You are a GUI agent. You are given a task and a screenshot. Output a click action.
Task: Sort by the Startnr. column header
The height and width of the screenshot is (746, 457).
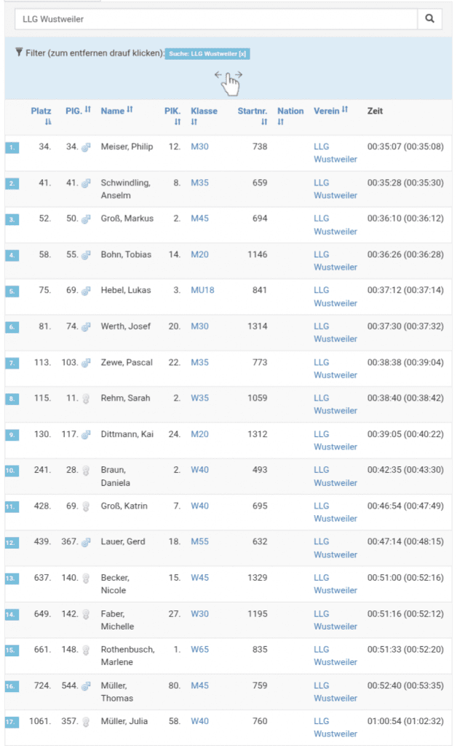(x=253, y=111)
